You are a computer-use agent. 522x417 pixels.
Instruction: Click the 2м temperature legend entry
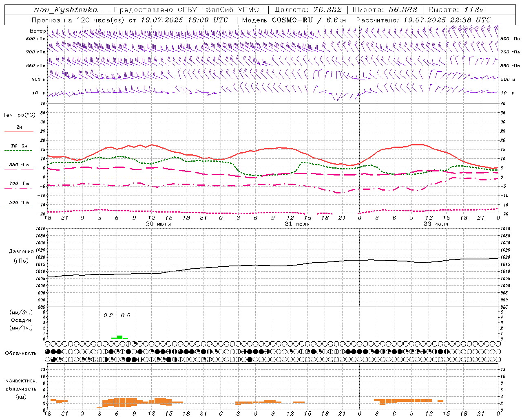pyautogui.click(x=19, y=127)
